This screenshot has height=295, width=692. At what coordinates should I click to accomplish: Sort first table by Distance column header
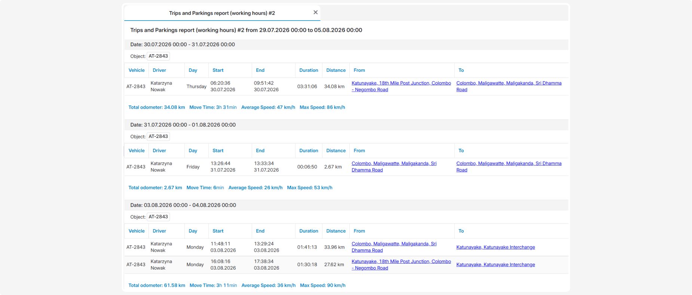336,70
